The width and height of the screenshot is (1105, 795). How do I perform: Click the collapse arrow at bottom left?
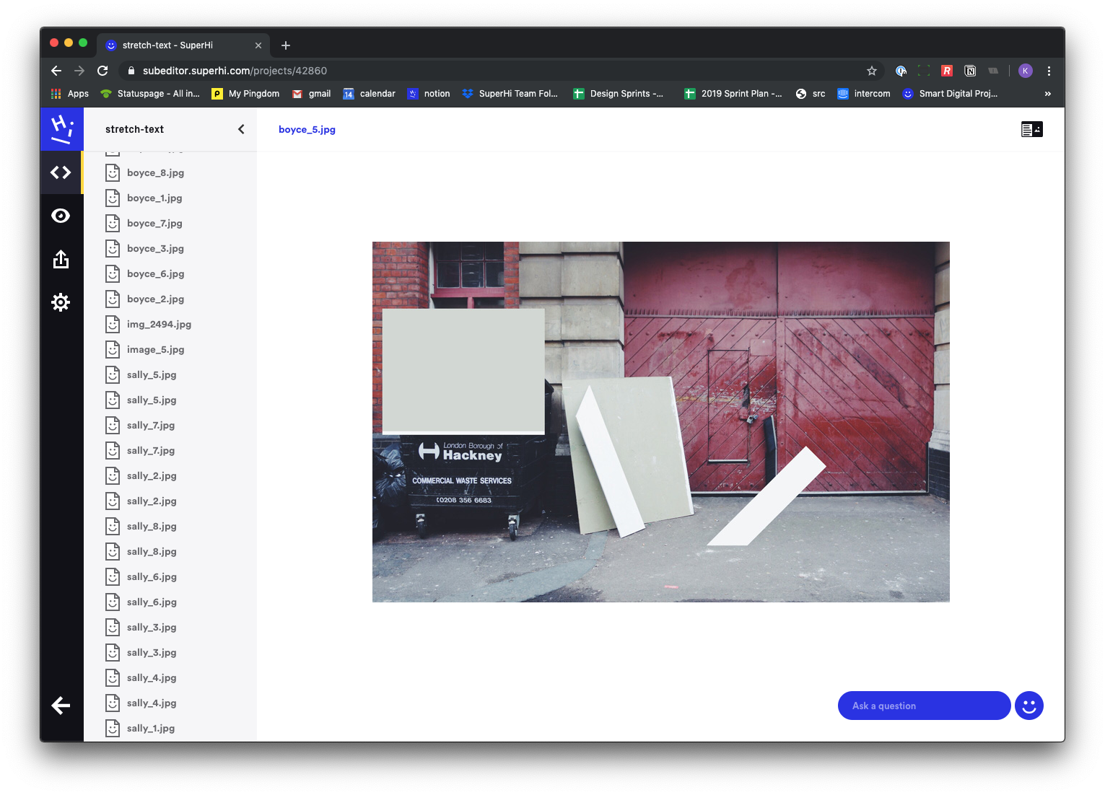[62, 705]
